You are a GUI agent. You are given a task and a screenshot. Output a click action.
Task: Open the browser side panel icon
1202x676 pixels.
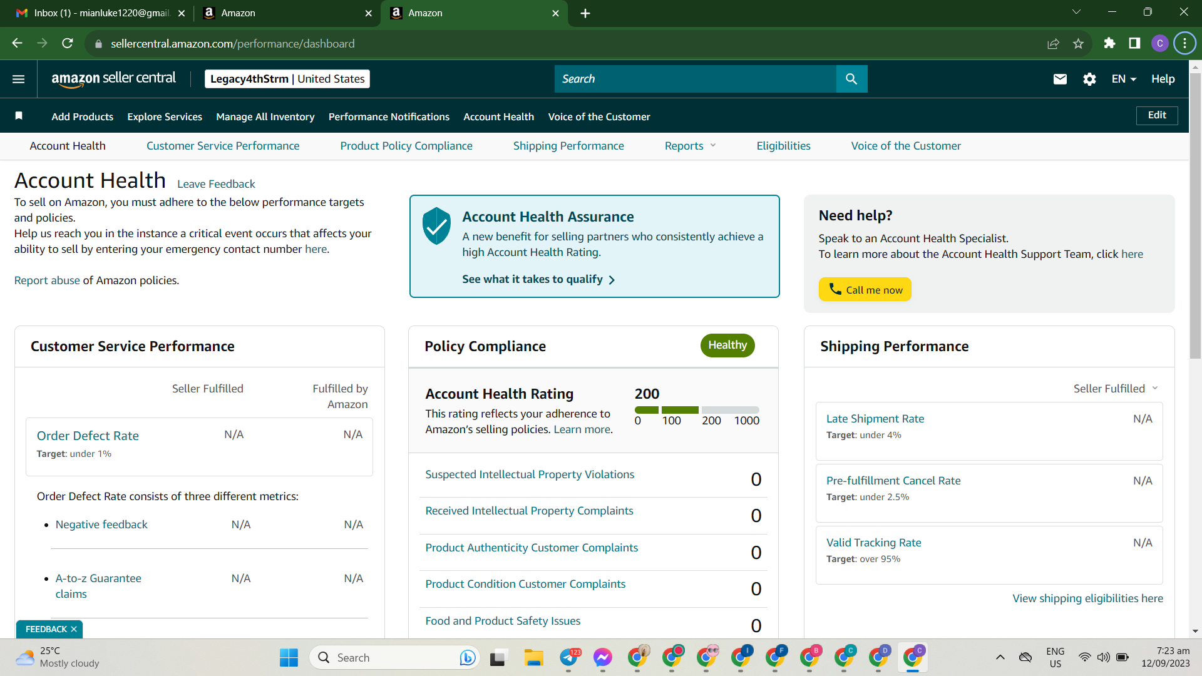click(x=1134, y=43)
